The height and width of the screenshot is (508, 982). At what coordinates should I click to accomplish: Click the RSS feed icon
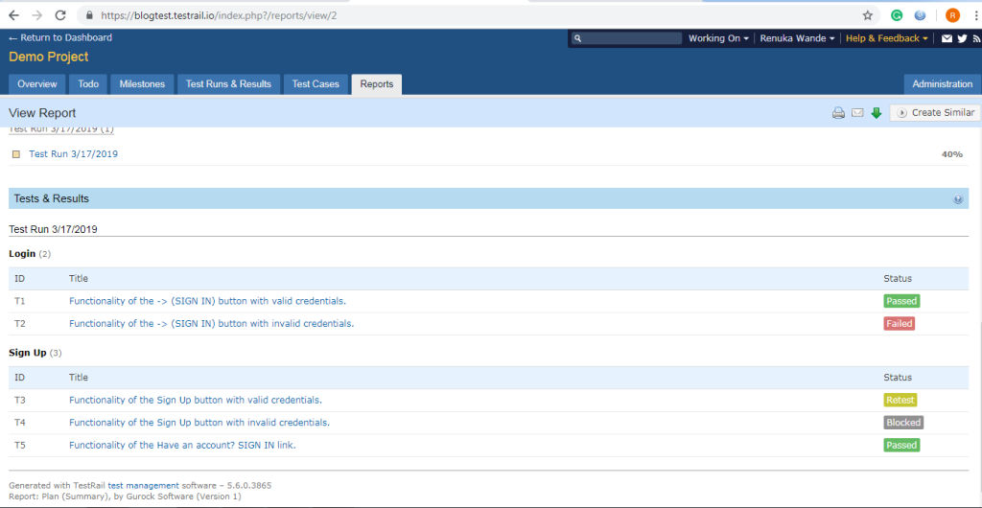974,38
